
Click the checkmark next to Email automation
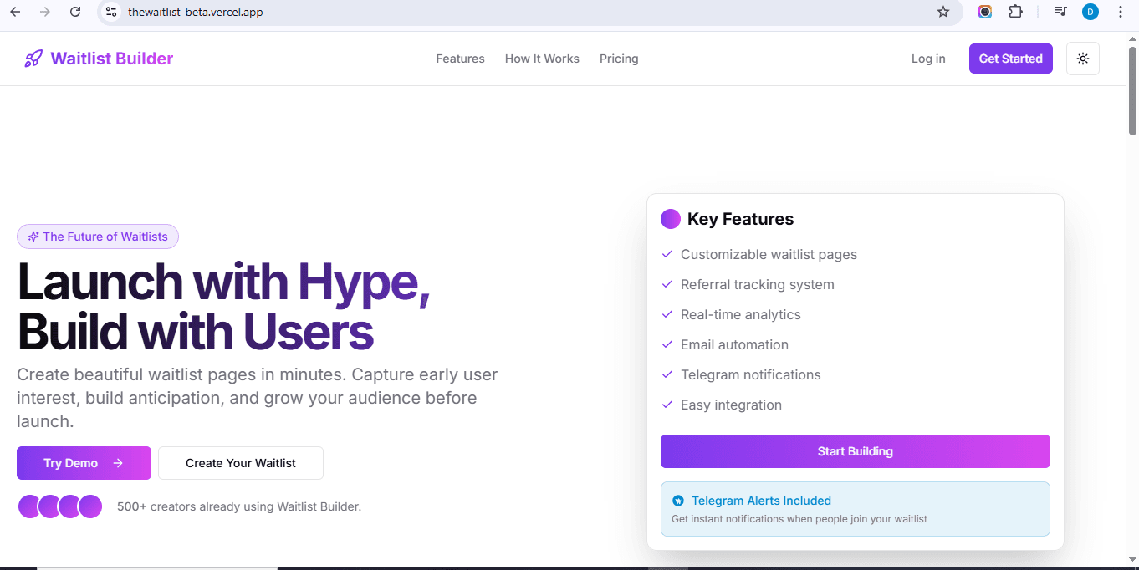[667, 344]
